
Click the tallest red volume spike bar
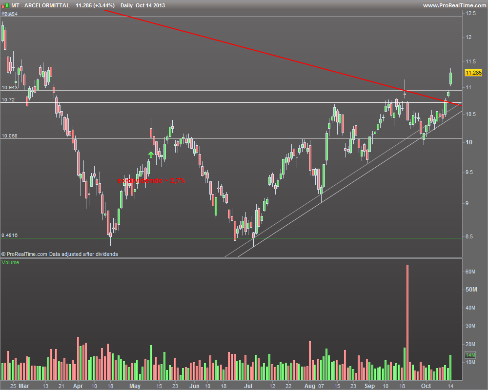407,323
